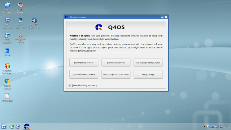231x130 pixels.
Task: Turn on Desktop effects button
Action: coord(84,74)
